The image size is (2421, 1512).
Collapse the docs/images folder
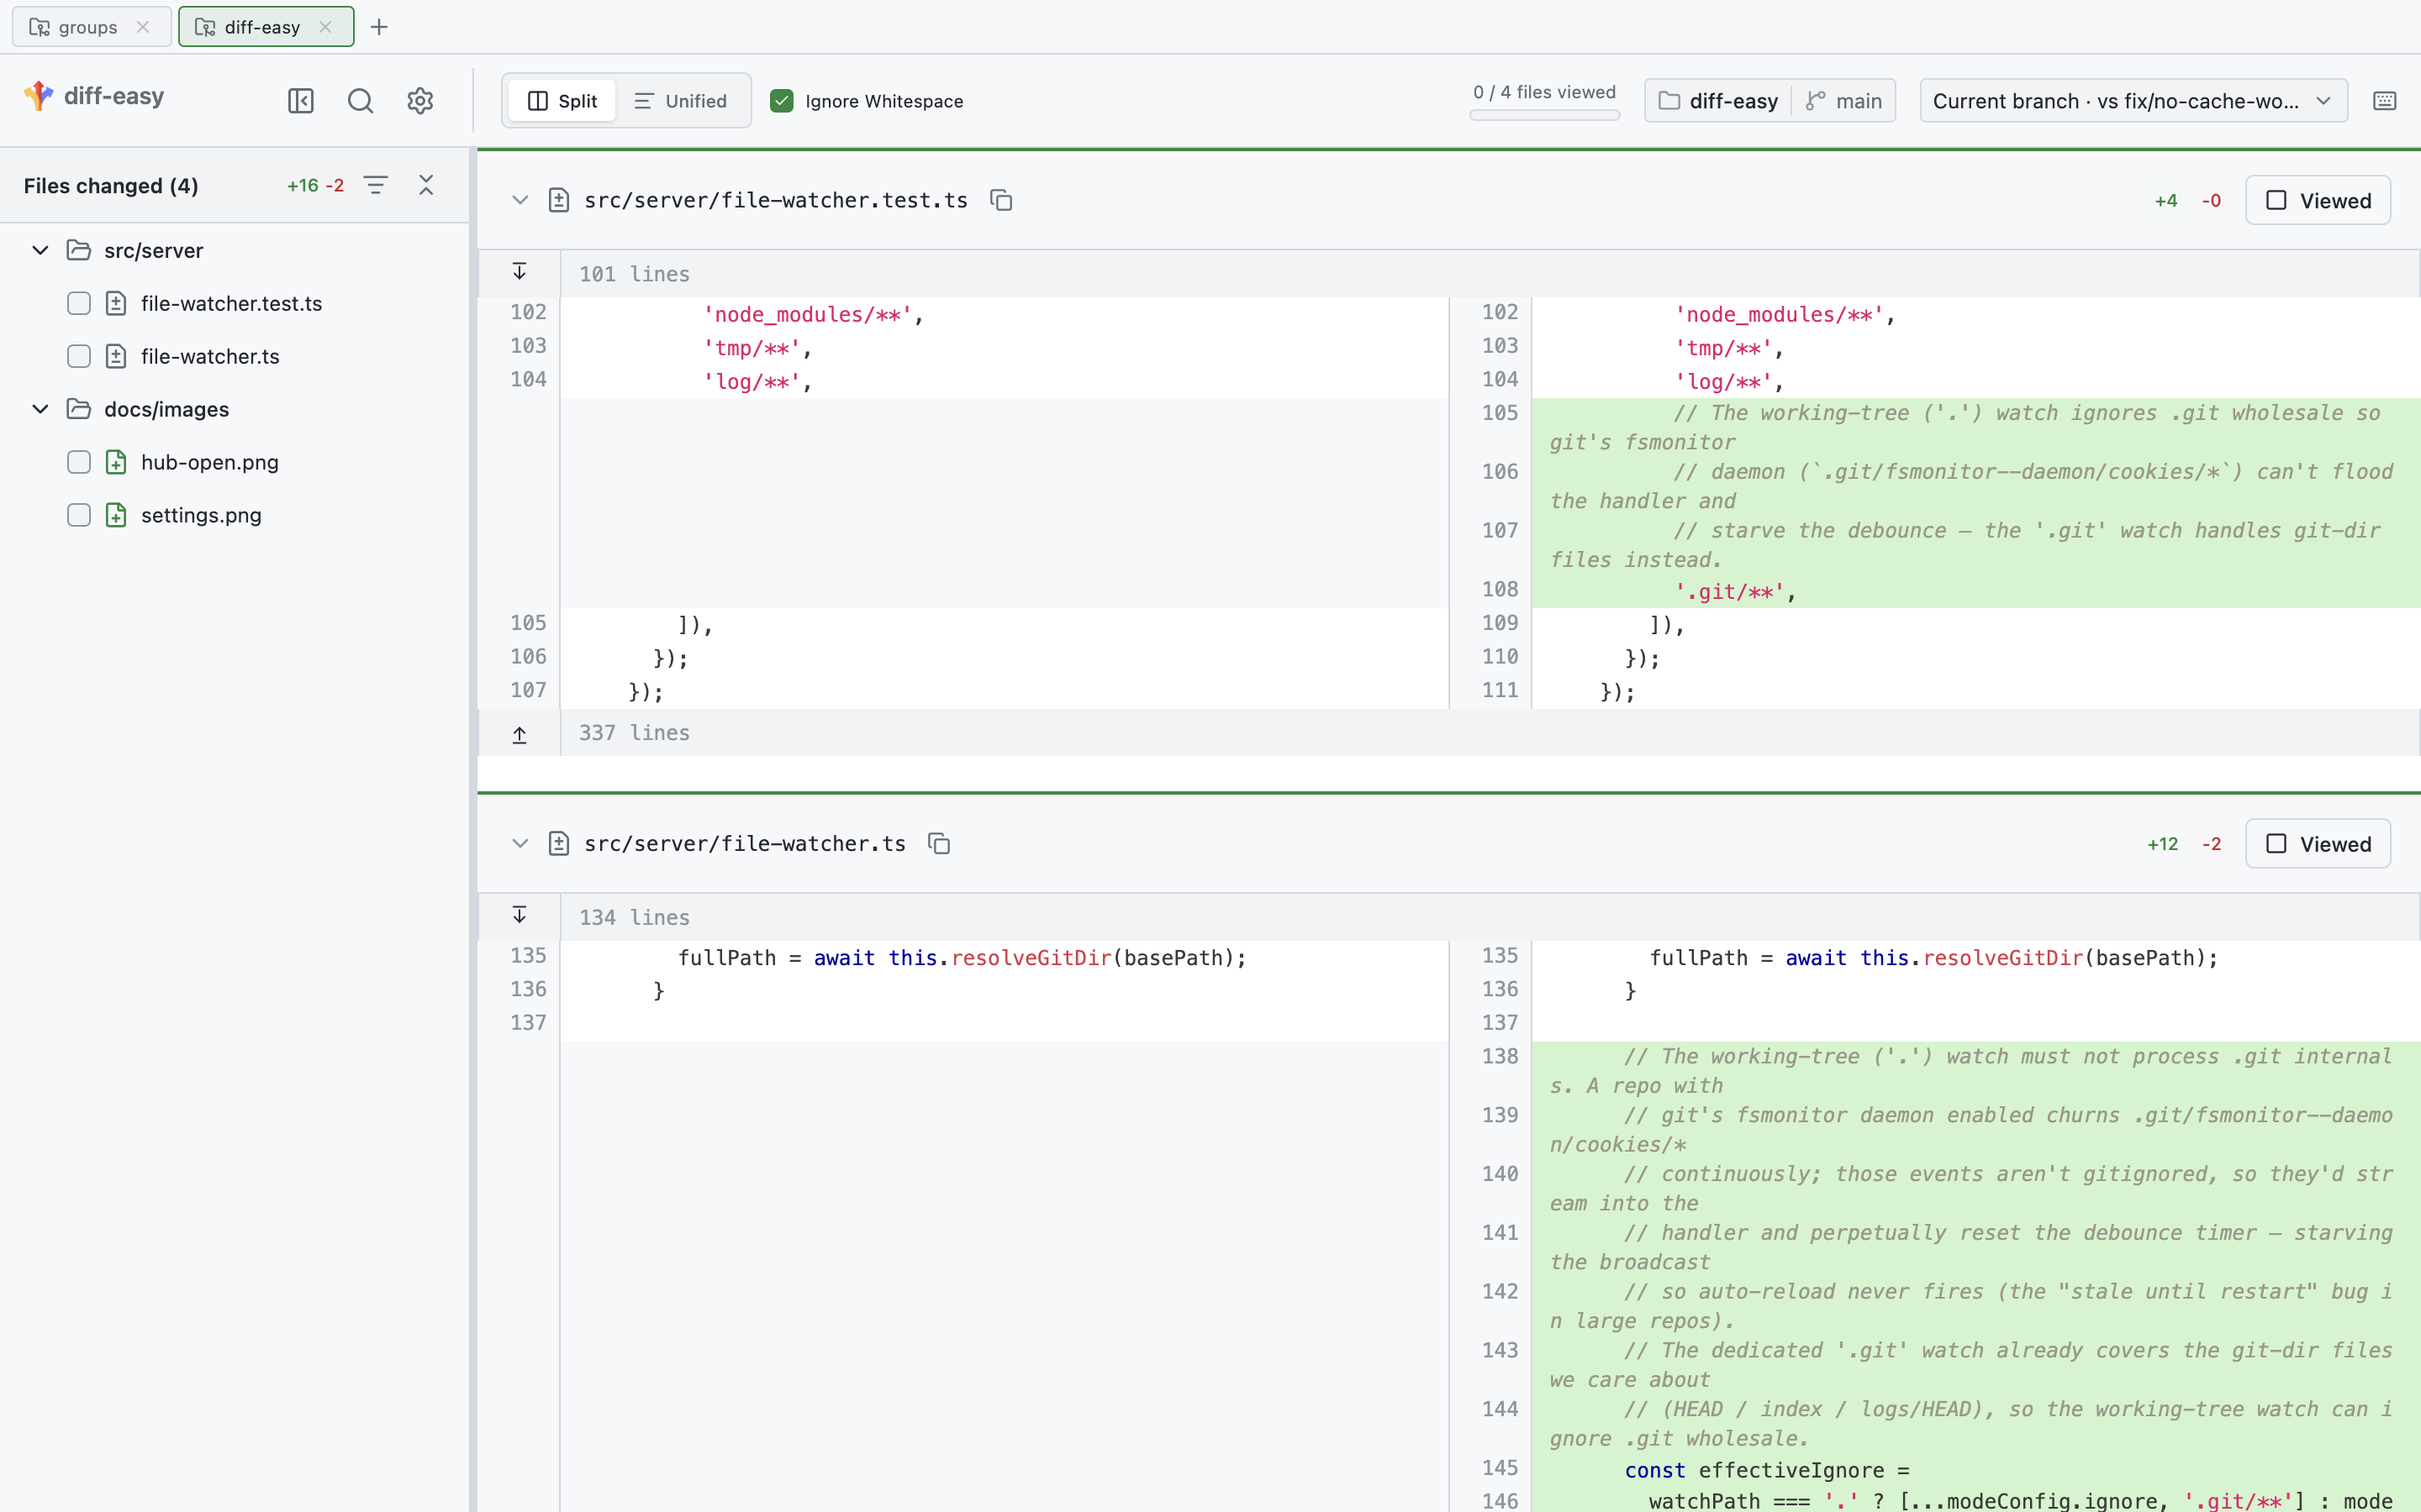(40, 409)
